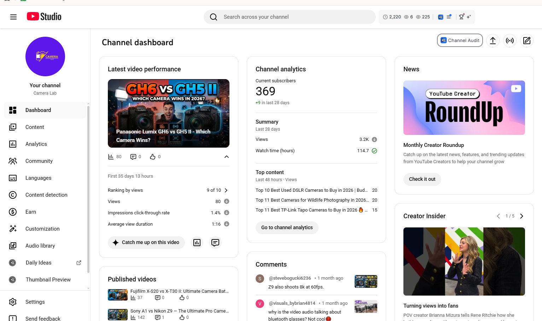Screen dimensions: 542x321
Task: Click the average view duration down-arrow indicator
Action: click(227, 224)
